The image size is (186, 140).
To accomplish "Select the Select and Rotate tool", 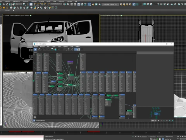I will tap(7, 4).
